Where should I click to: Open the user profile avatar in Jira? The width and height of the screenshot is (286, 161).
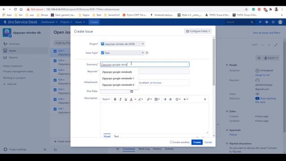pyautogui.click(x=280, y=22)
